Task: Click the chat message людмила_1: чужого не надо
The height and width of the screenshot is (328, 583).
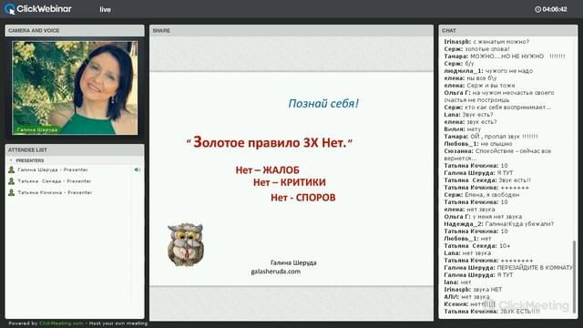Action: click(488, 71)
